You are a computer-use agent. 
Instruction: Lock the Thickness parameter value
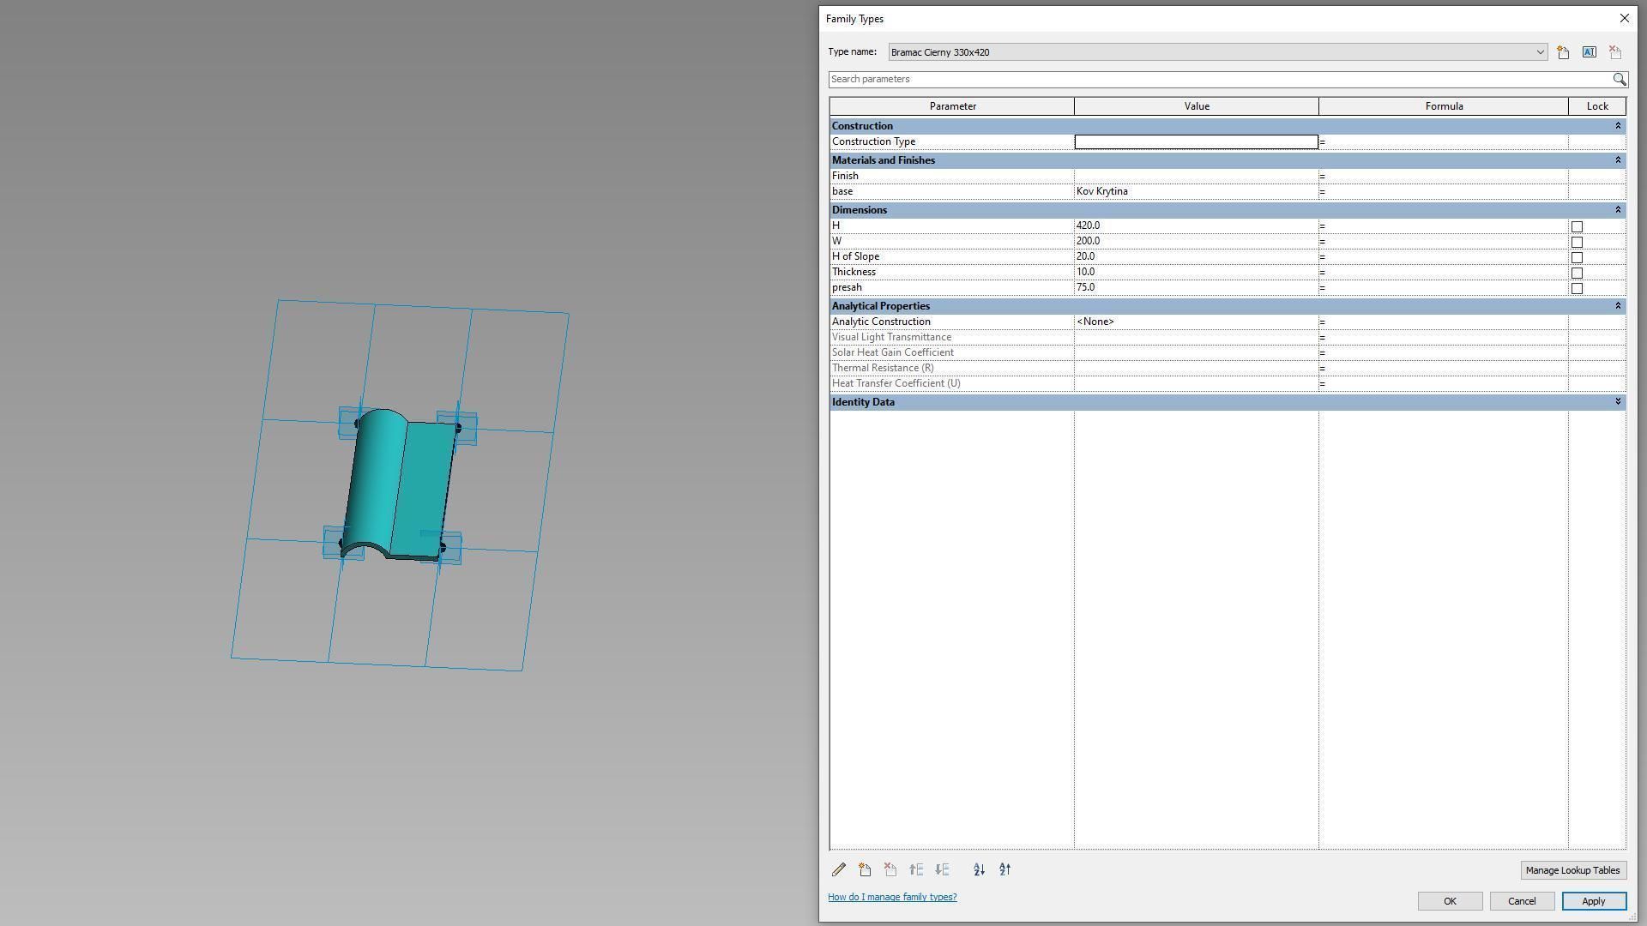pyautogui.click(x=1577, y=273)
